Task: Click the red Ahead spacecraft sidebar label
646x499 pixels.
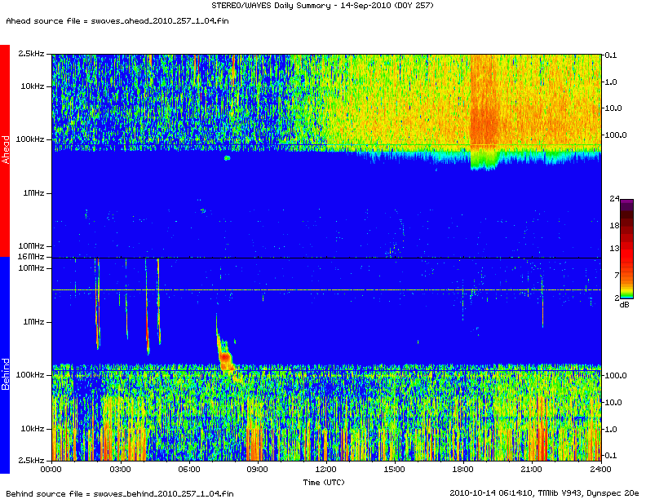Action: (x=5, y=151)
